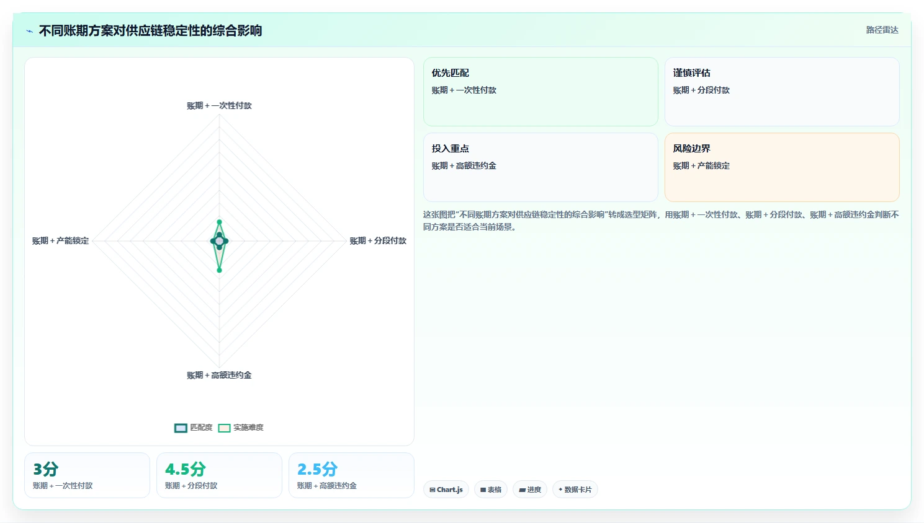
Task: Select the Chart.js tag
Action: [x=446, y=490]
